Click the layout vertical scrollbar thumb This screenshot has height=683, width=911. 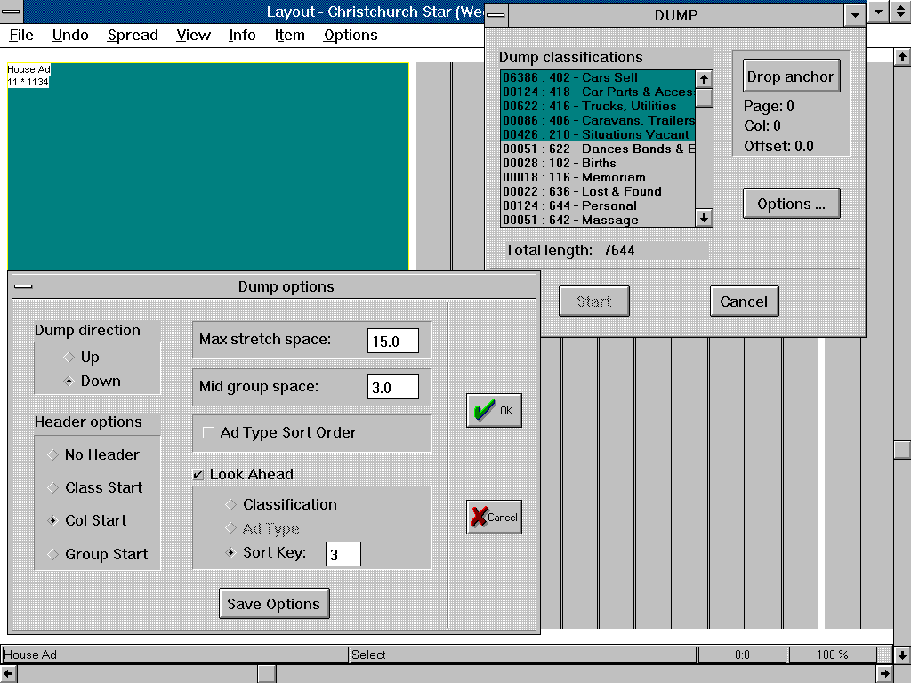[902, 449]
